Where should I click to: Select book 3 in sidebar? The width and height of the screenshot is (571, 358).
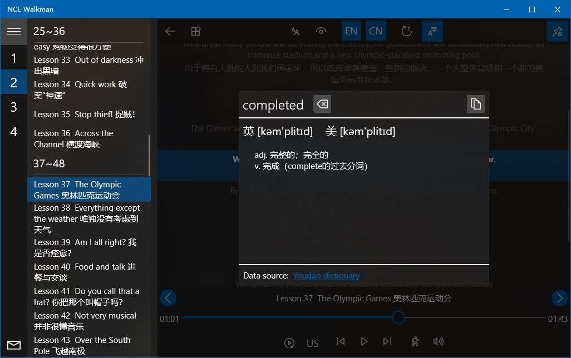pos(14,107)
